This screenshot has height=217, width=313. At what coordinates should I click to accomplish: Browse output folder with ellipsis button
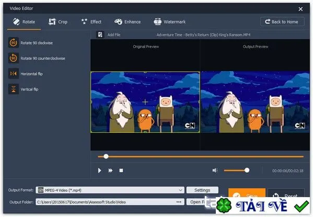click(x=179, y=202)
